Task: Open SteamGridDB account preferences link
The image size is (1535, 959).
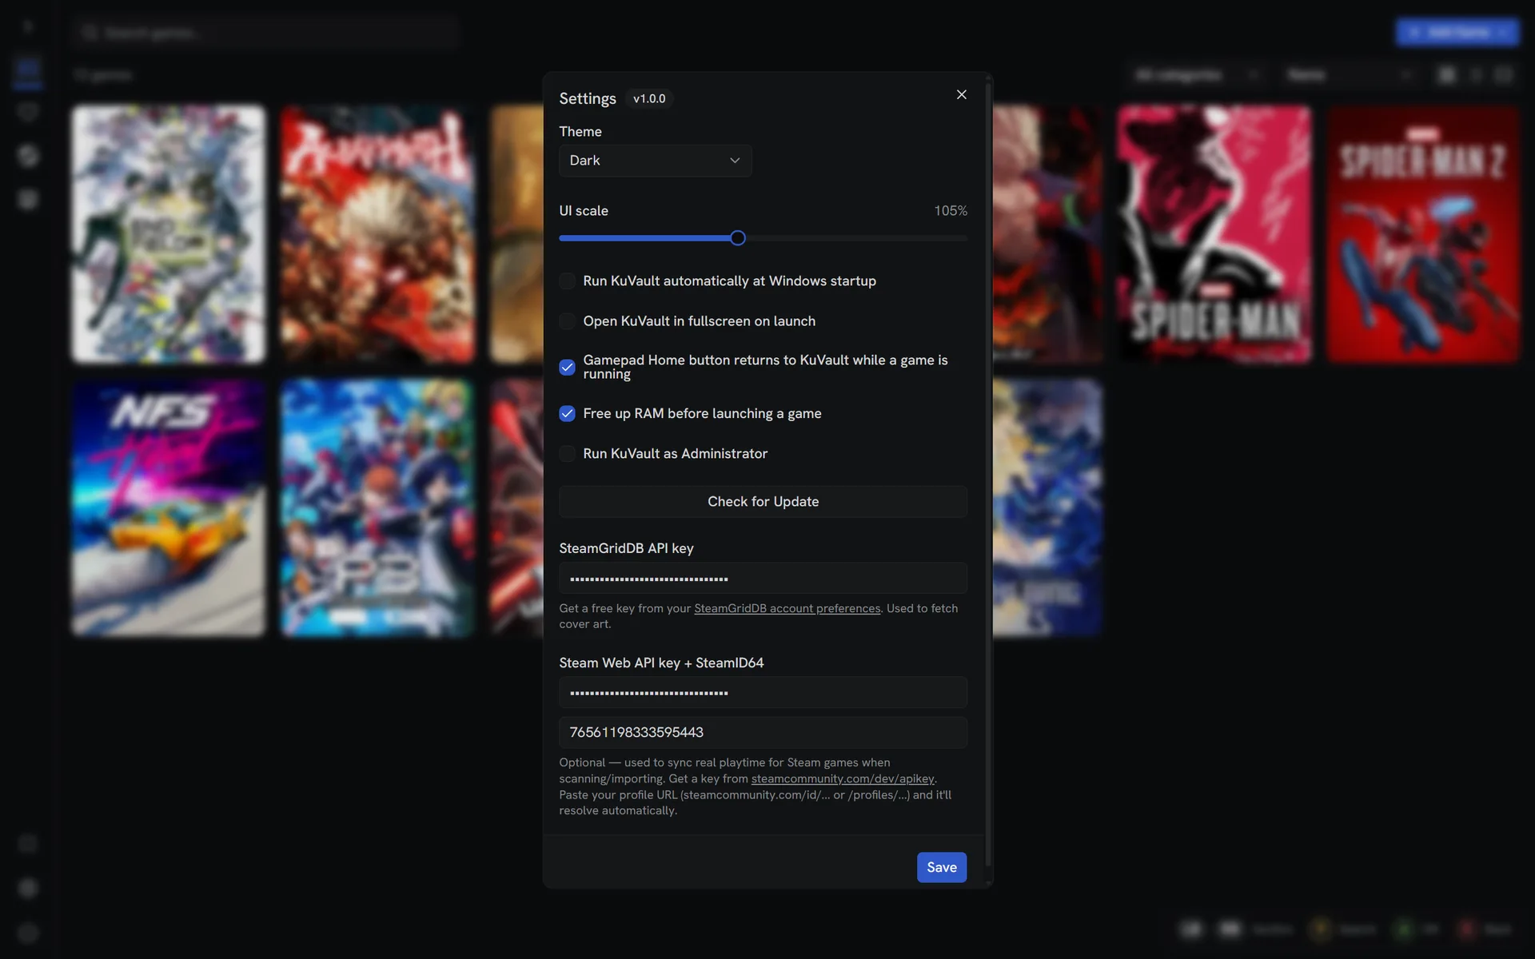Action: coord(787,609)
